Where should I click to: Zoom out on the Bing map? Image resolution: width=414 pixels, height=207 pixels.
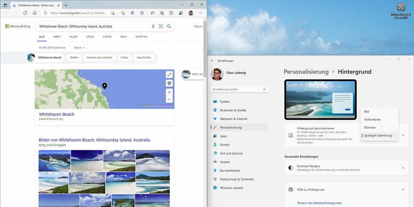pos(169,99)
